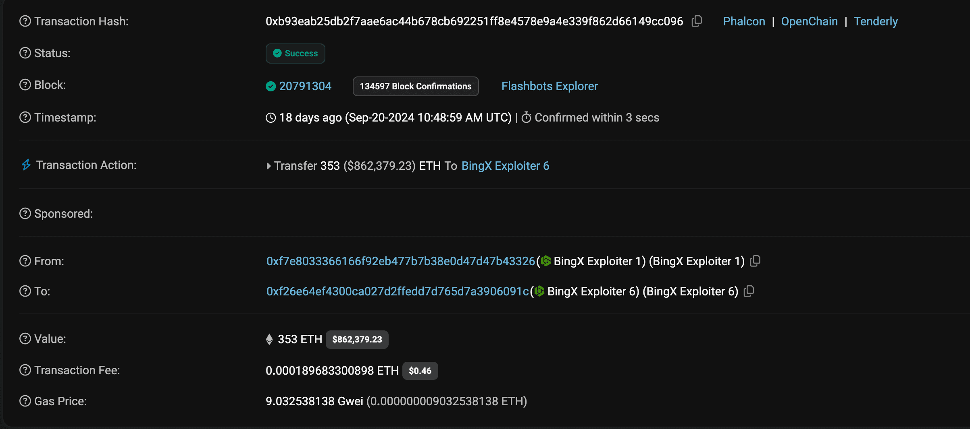Open block 20791304
The height and width of the screenshot is (429, 970).
click(x=306, y=86)
